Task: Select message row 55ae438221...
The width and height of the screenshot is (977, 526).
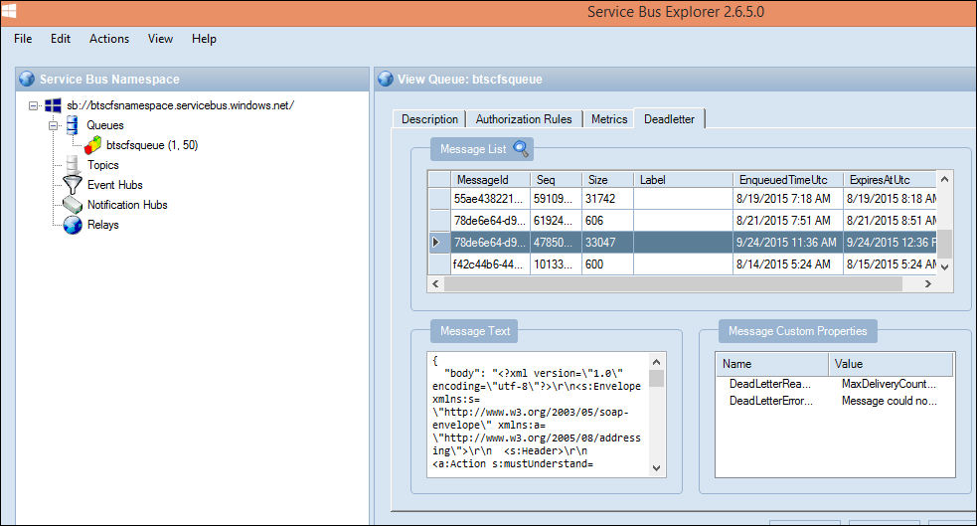Action: [x=682, y=199]
